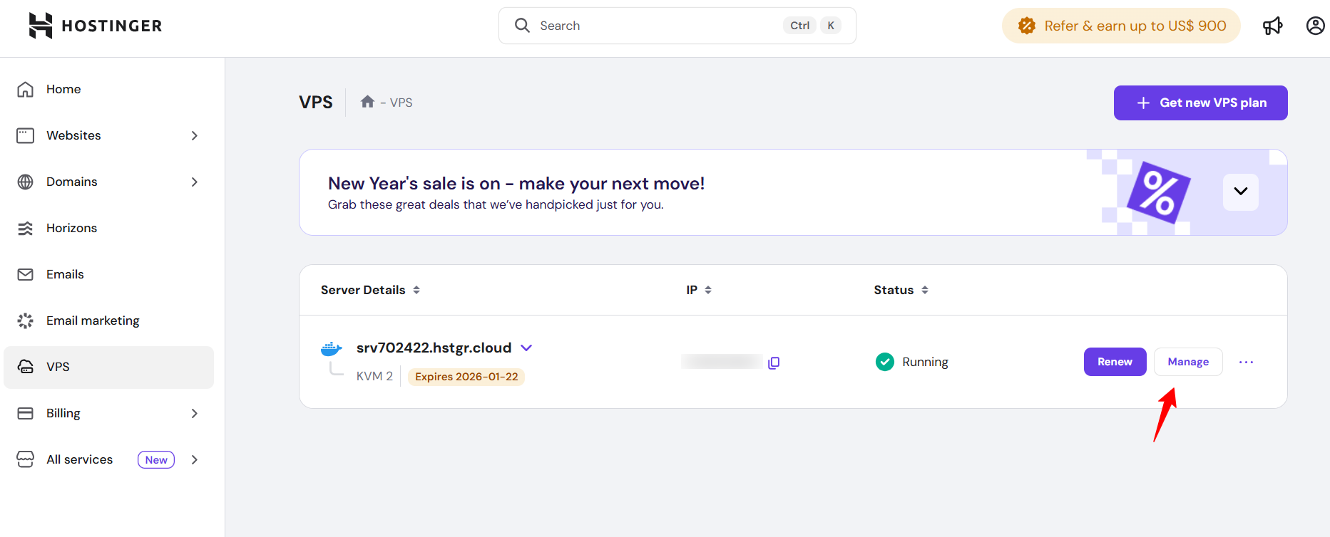Click the Email marketing sparkle icon
Viewport: 1330px width, 537px height.
click(26, 320)
